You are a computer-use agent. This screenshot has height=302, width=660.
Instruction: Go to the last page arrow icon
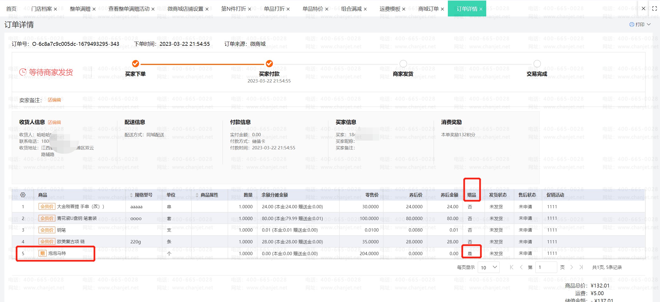[x=581, y=267]
